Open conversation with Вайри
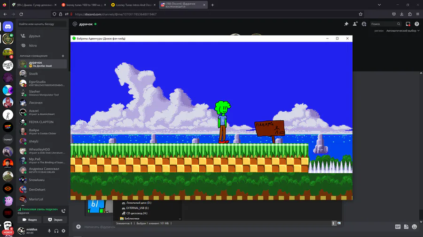The height and width of the screenshot is (237, 423). [x=42, y=132]
